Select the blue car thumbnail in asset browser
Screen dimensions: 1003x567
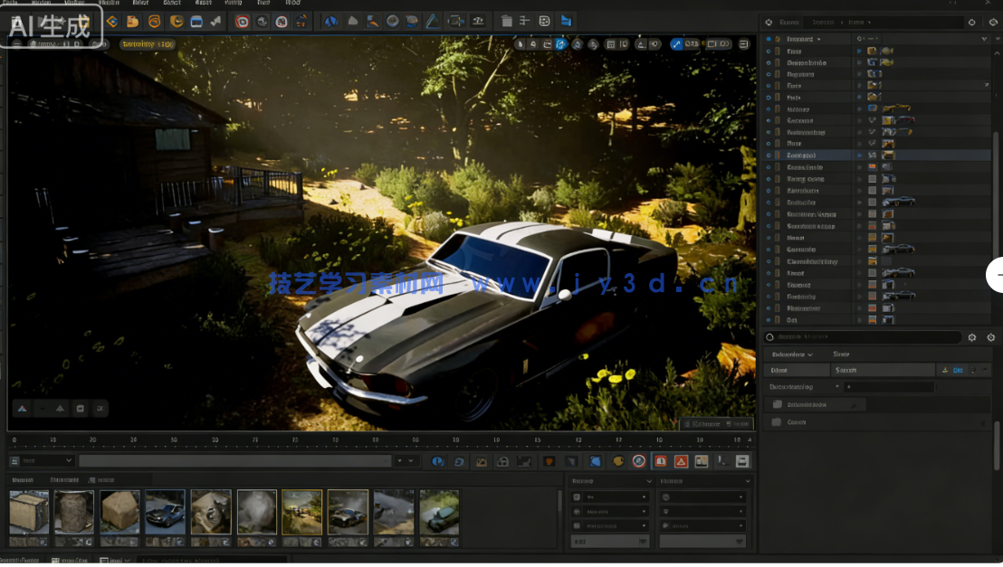tap(165, 512)
